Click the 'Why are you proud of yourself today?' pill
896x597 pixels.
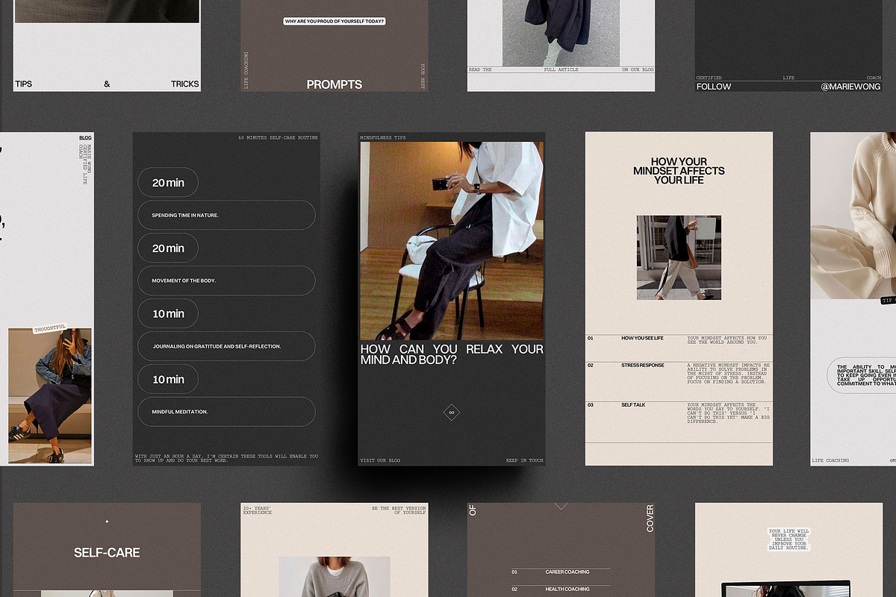(x=335, y=22)
